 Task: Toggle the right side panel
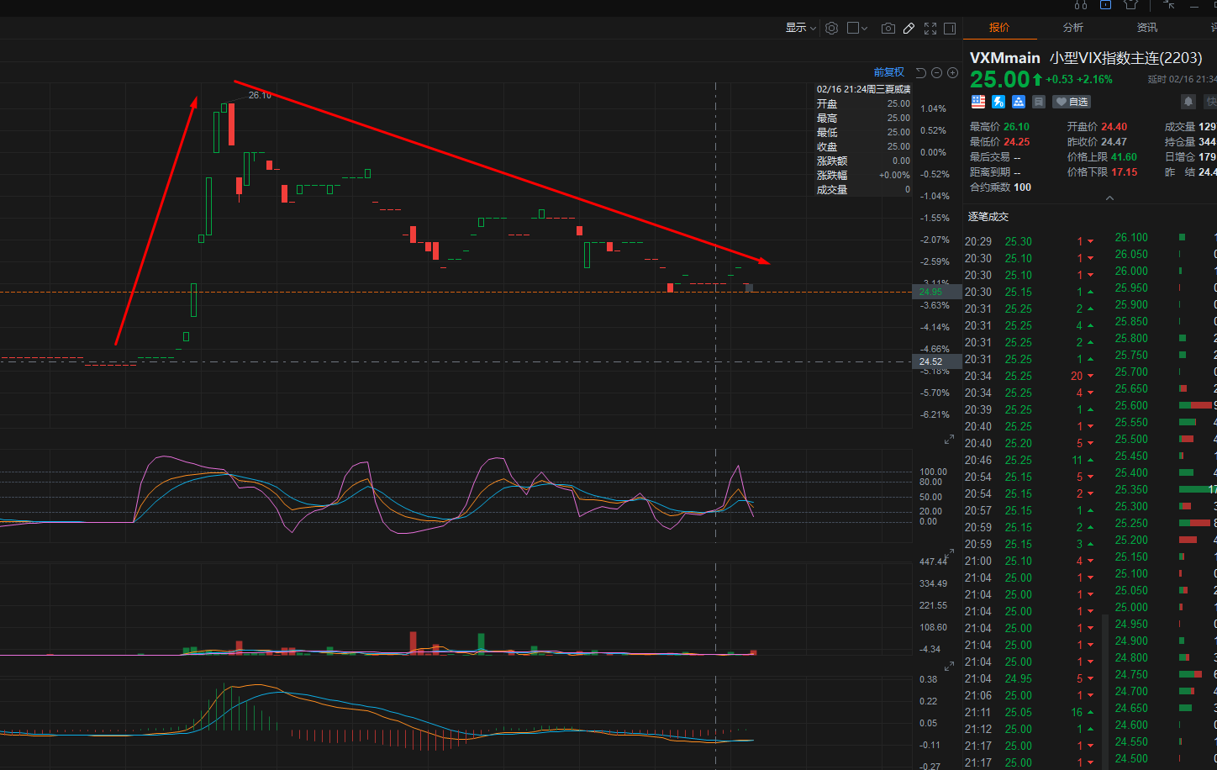click(x=950, y=28)
